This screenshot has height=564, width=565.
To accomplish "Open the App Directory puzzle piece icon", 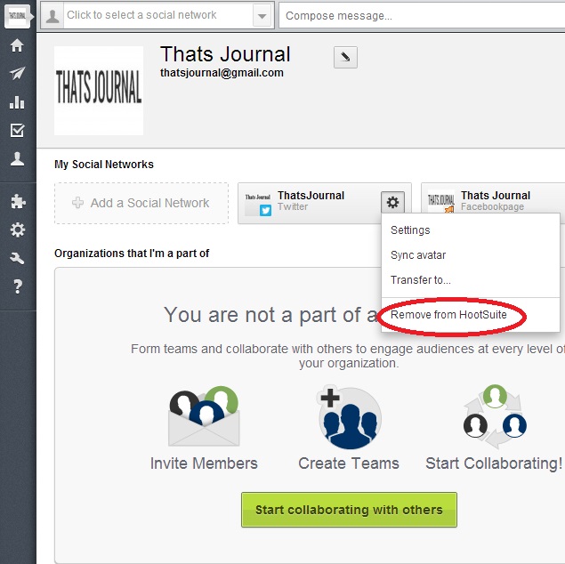I will pyautogui.click(x=18, y=202).
